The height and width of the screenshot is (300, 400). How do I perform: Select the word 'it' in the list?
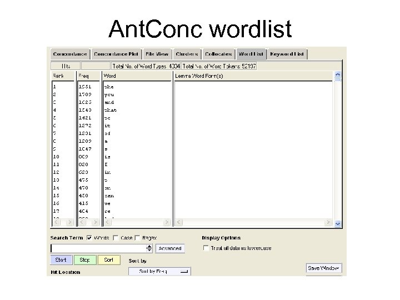tap(107, 126)
